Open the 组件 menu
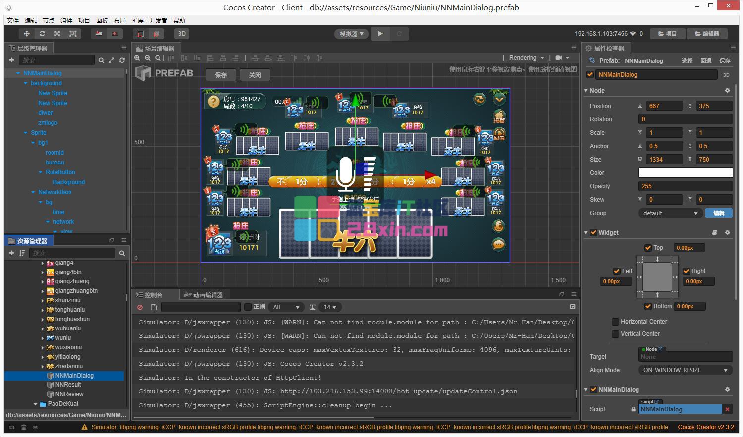This screenshot has width=743, height=437. click(x=66, y=20)
